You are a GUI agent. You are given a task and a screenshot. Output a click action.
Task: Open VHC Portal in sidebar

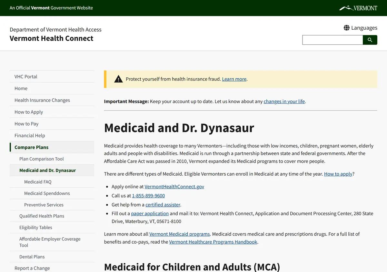point(52,76)
